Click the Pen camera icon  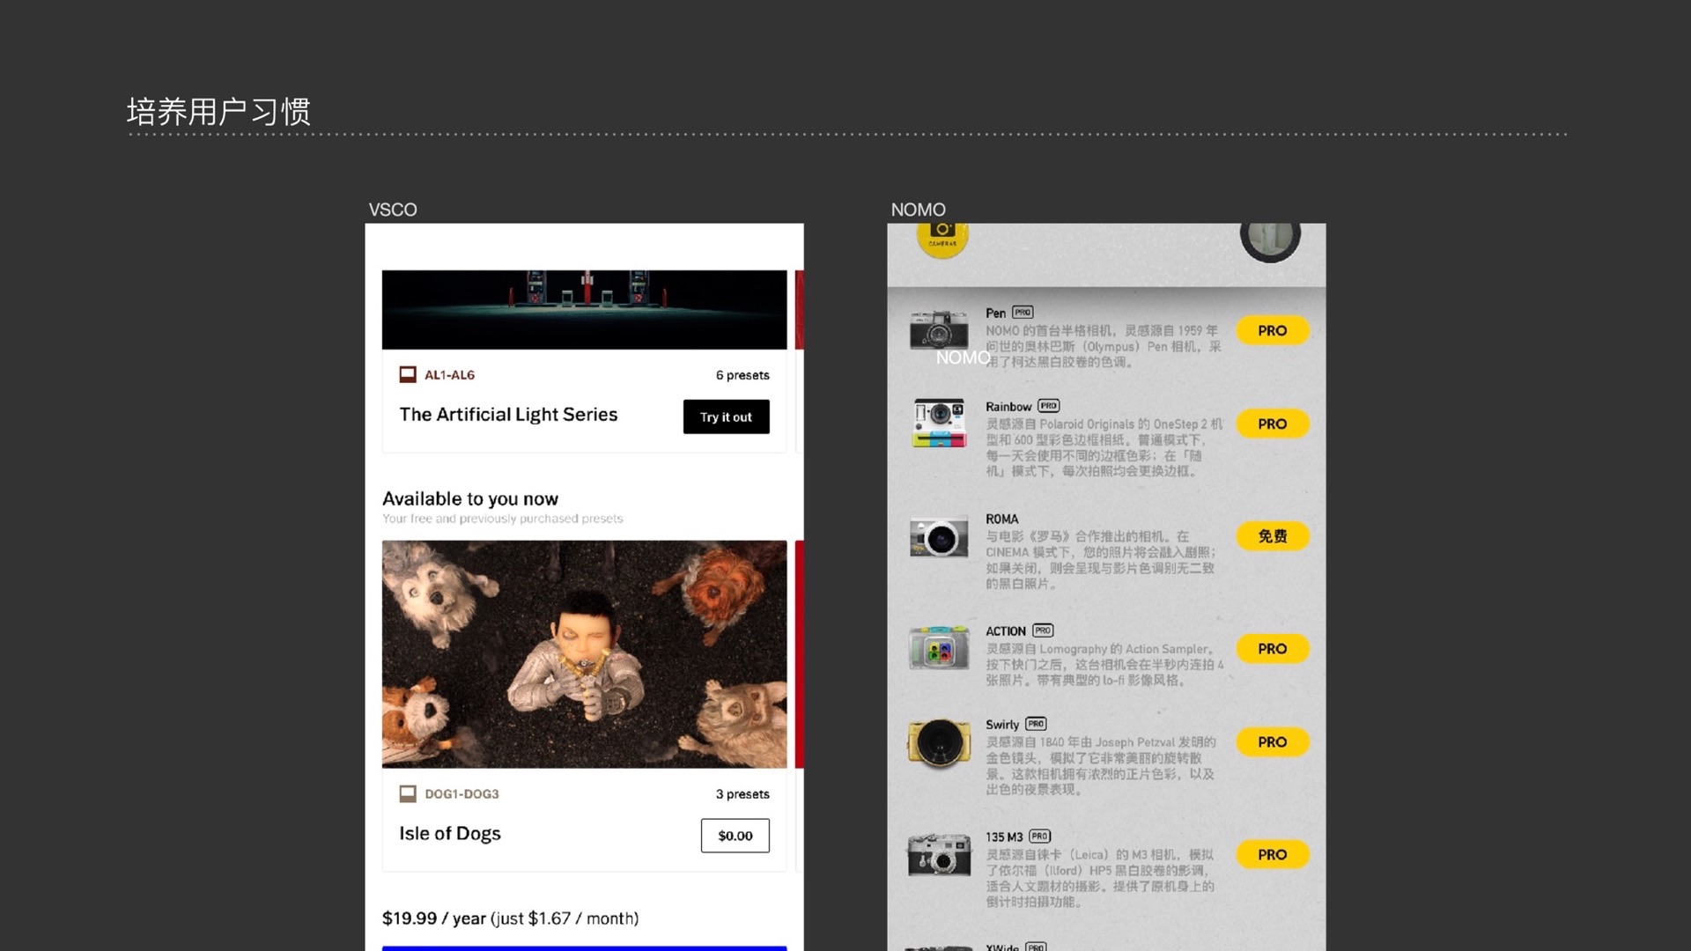[x=938, y=330]
